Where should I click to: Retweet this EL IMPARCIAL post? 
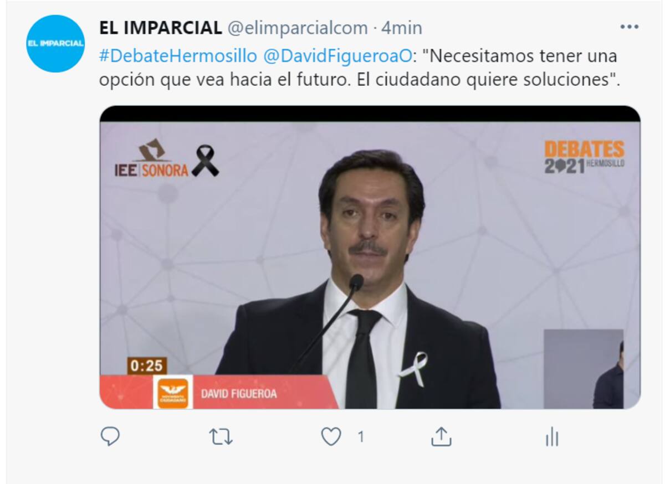point(221,437)
